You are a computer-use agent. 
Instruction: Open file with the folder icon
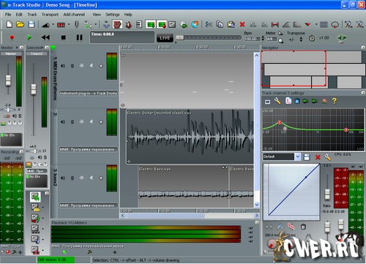click(x=20, y=24)
